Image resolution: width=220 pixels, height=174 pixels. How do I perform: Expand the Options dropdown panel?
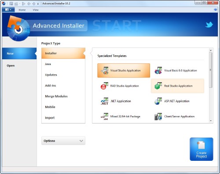coord(63,141)
